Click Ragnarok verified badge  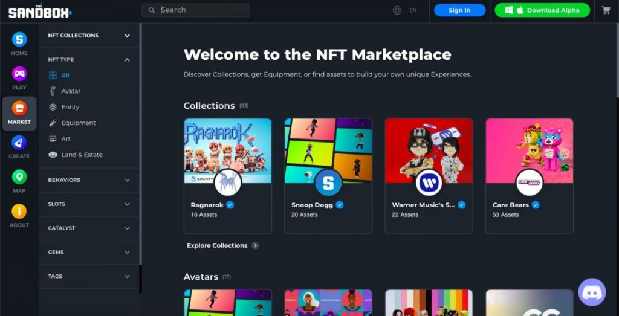(x=230, y=205)
